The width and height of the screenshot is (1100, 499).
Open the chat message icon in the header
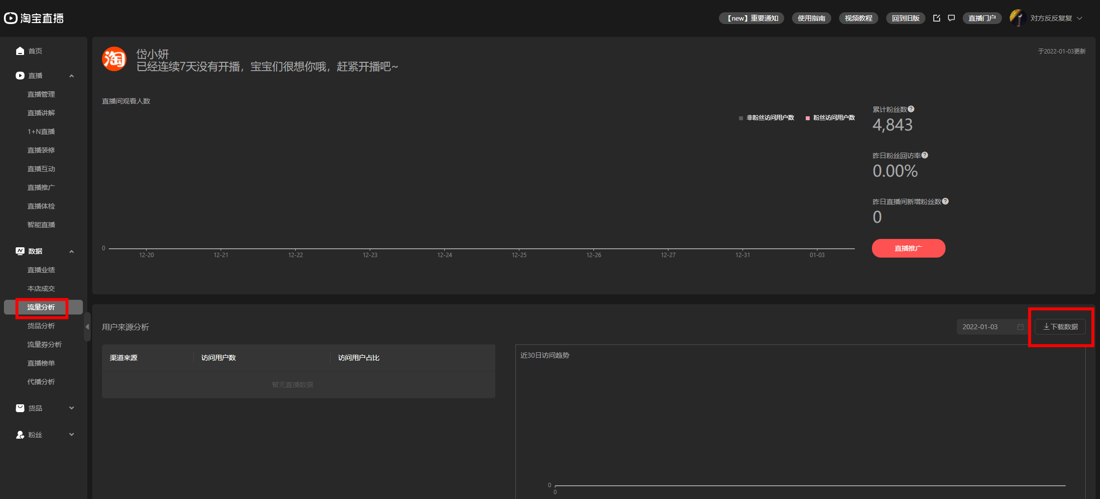point(951,18)
